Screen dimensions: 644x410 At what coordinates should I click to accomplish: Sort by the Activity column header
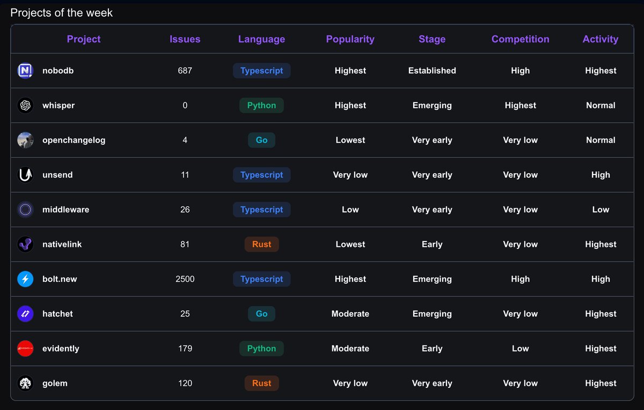pyautogui.click(x=601, y=39)
